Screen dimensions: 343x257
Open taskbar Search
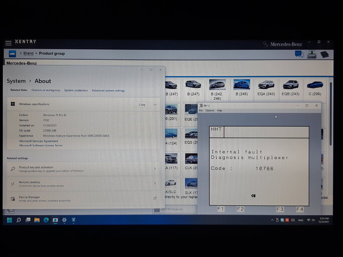click(19, 220)
